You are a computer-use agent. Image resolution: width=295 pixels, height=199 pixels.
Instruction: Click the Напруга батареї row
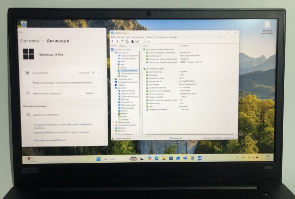(166, 97)
